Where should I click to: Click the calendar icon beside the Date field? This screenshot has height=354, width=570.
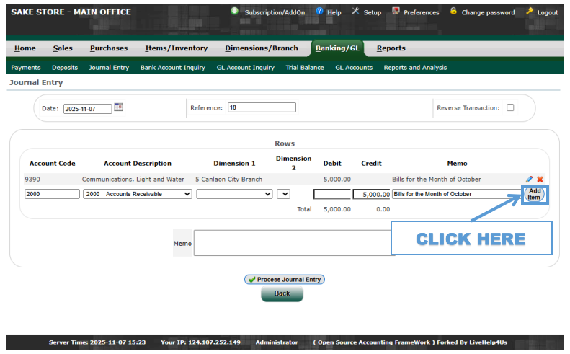click(119, 107)
